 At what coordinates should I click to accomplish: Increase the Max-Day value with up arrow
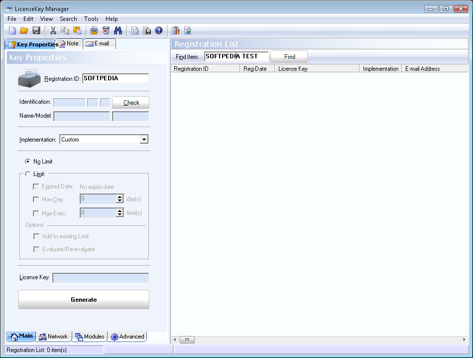[120, 196]
